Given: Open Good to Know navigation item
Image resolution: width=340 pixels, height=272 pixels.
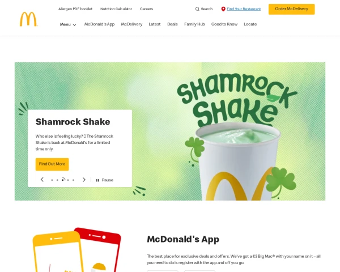Looking at the screenshot, I should click(x=224, y=24).
